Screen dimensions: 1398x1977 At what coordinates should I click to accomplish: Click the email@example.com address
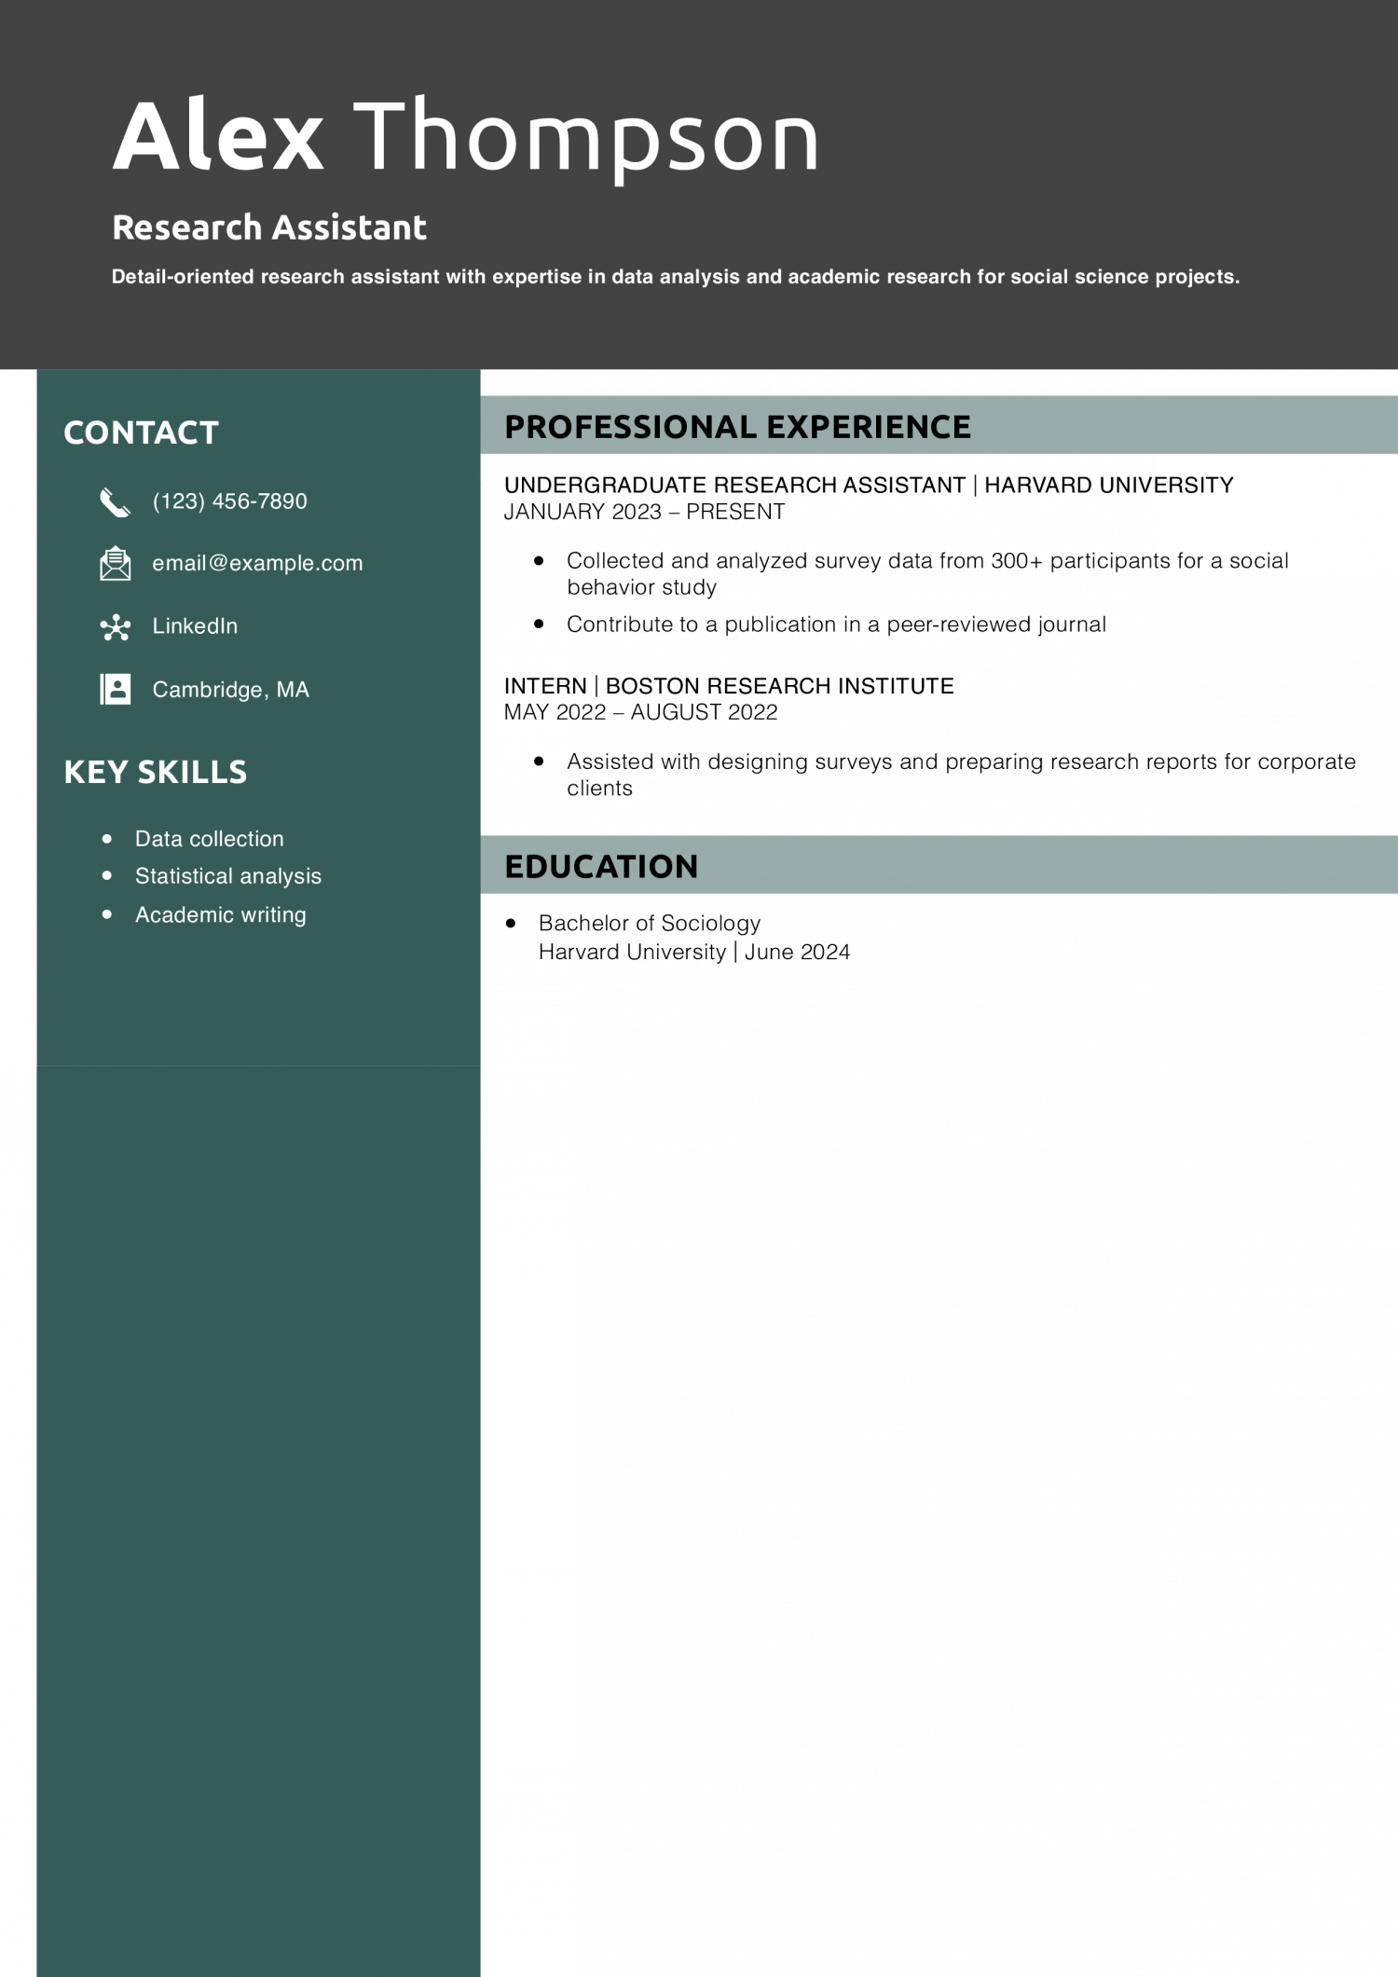pos(257,563)
